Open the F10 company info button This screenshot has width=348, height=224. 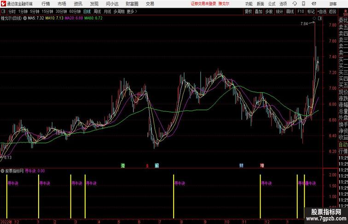301,11
